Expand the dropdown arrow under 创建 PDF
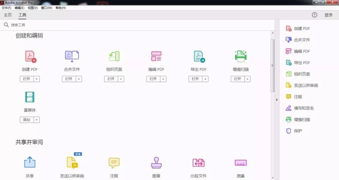339x180 pixels. tap(36, 79)
